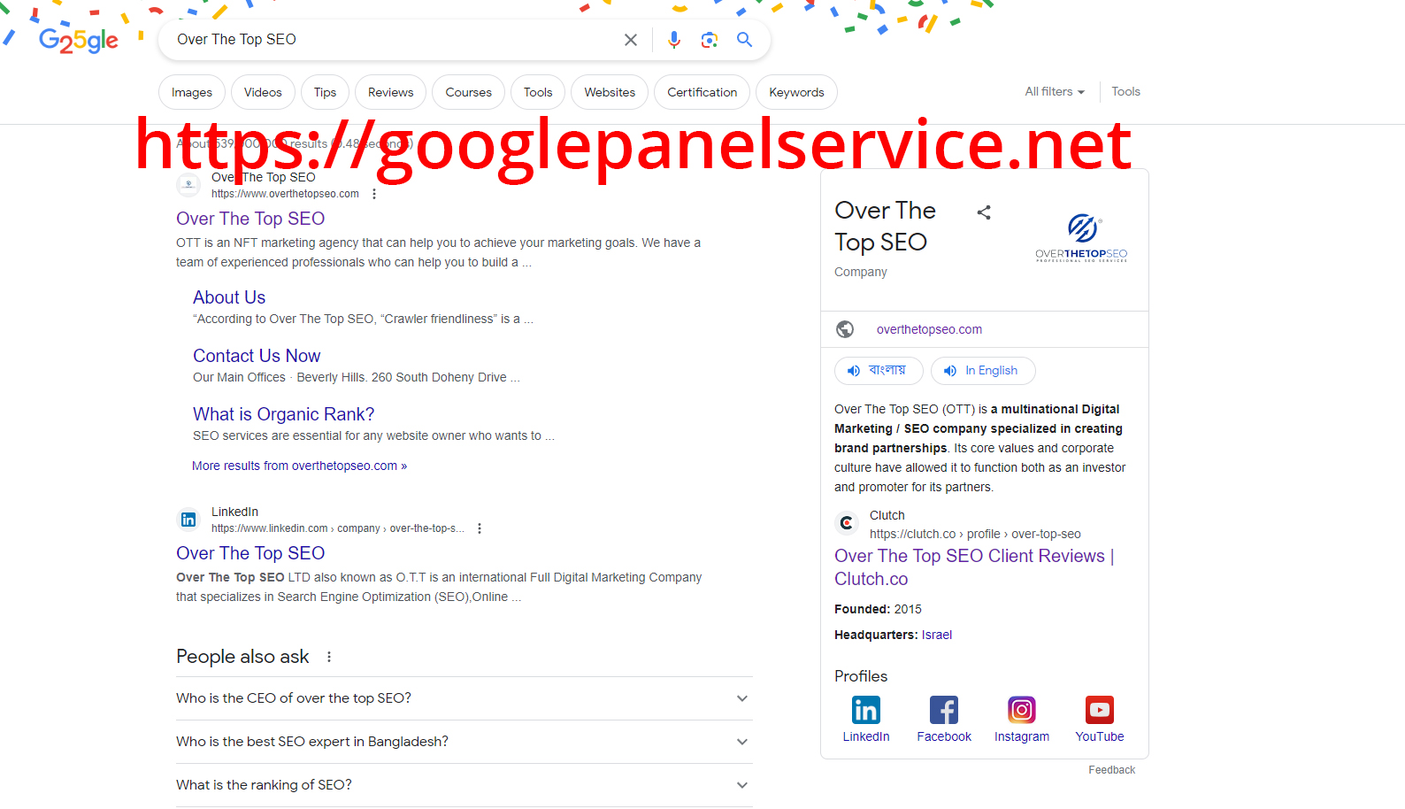Open the YouTube profile icon

pos(1100,710)
